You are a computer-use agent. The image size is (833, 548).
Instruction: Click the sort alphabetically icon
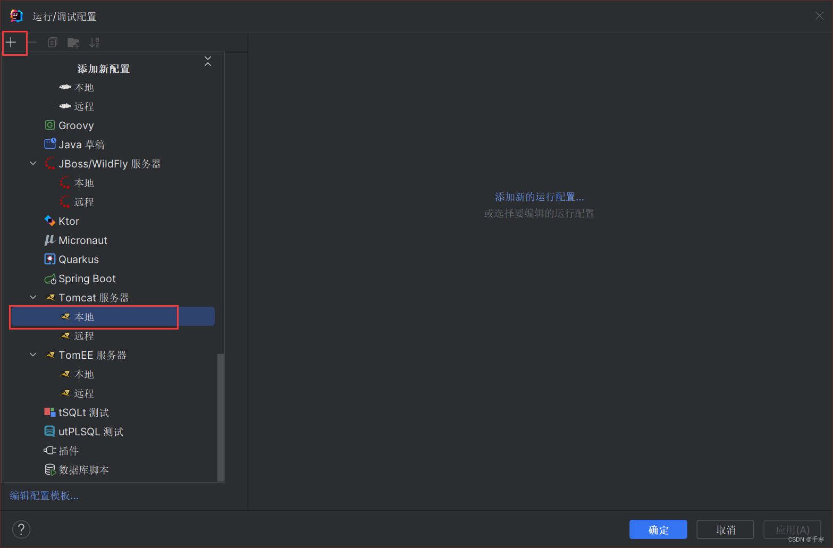[94, 43]
